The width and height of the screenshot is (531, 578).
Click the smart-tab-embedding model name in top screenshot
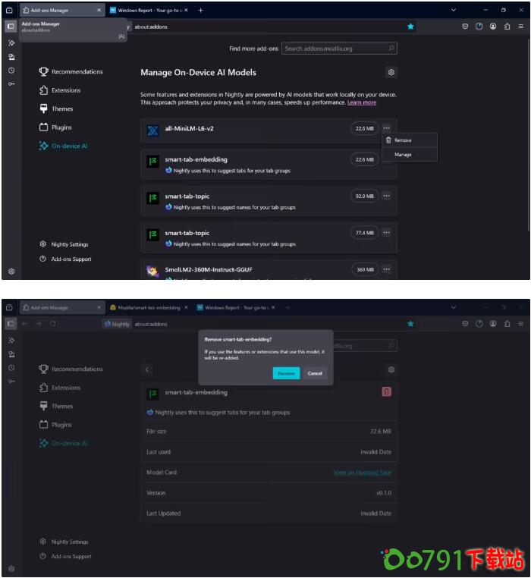[x=196, y=159]
